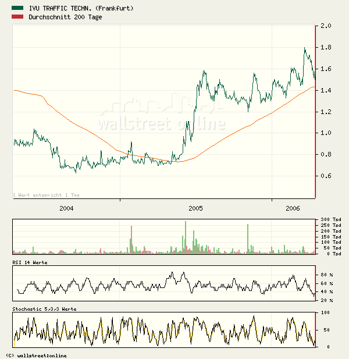Open the (C) wallstreet:online copyright link

coord(36,355)
